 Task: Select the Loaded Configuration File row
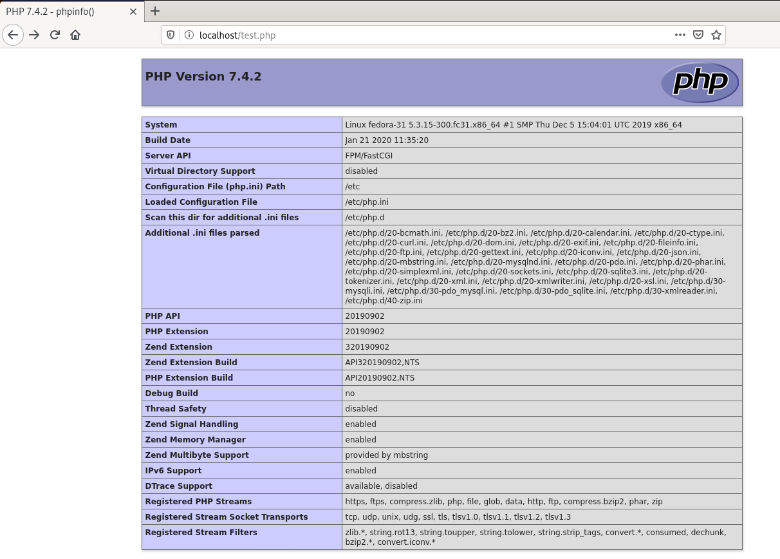pyautogui.click(x=201, y=202)
